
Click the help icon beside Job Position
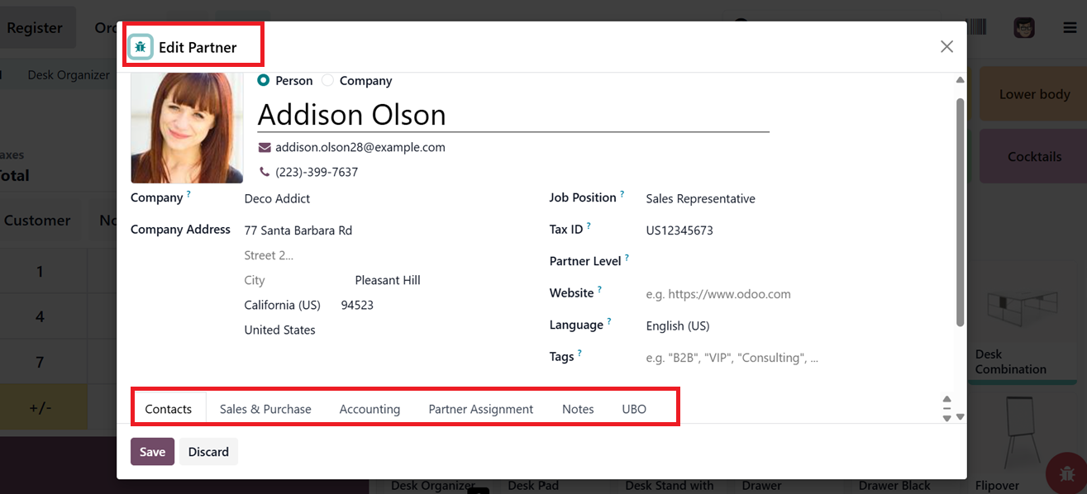coord(622,195)
